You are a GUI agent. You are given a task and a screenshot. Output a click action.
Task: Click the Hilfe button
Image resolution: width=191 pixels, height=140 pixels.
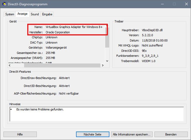click(x=20, y=134)
